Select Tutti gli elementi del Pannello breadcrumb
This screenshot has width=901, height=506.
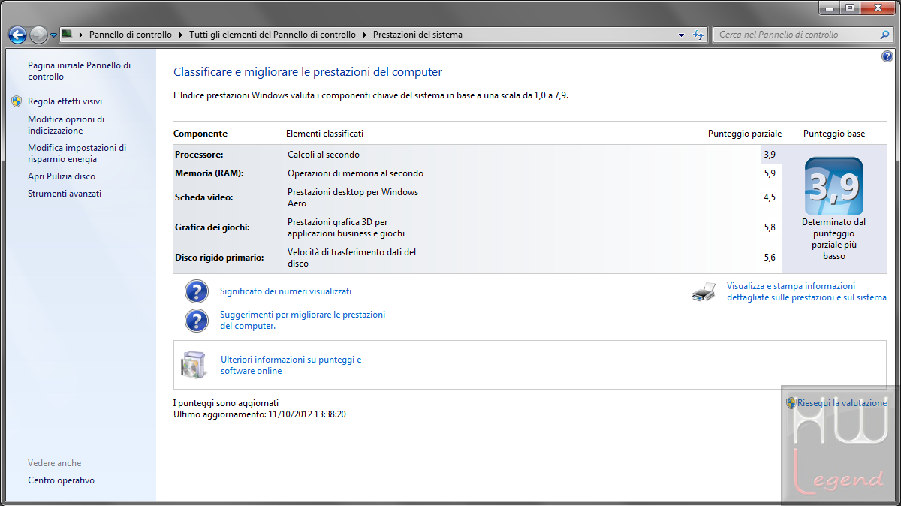(x=273, y=35)
